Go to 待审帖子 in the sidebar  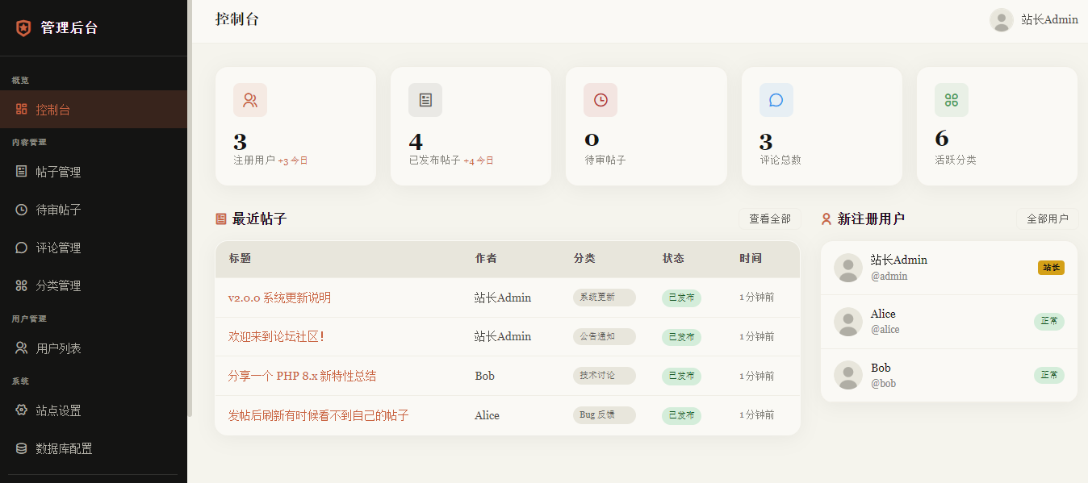point(94,209)
